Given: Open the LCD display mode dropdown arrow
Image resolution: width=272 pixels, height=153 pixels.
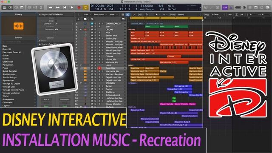Looking at the screenshot, I should tap(200, 8).
